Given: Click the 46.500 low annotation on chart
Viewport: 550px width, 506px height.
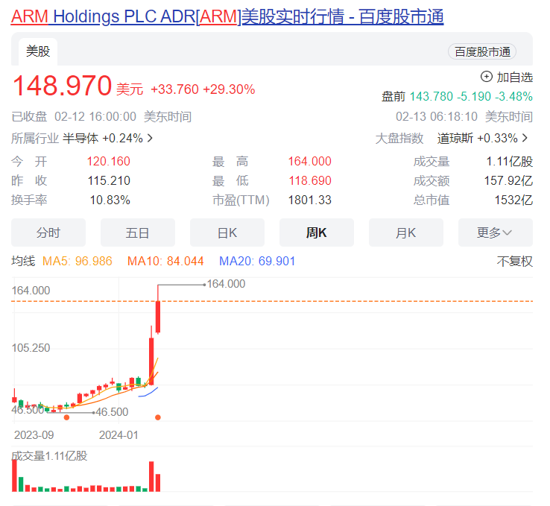Looking at the screenshot, I should point(112,411).
